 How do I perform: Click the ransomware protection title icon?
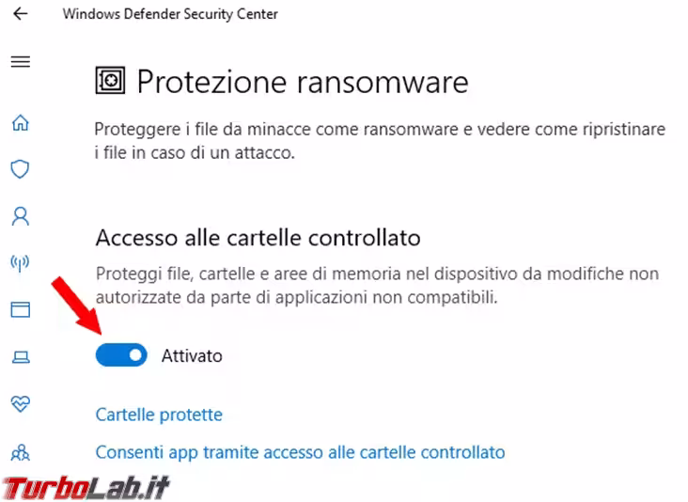click(110, 82)
